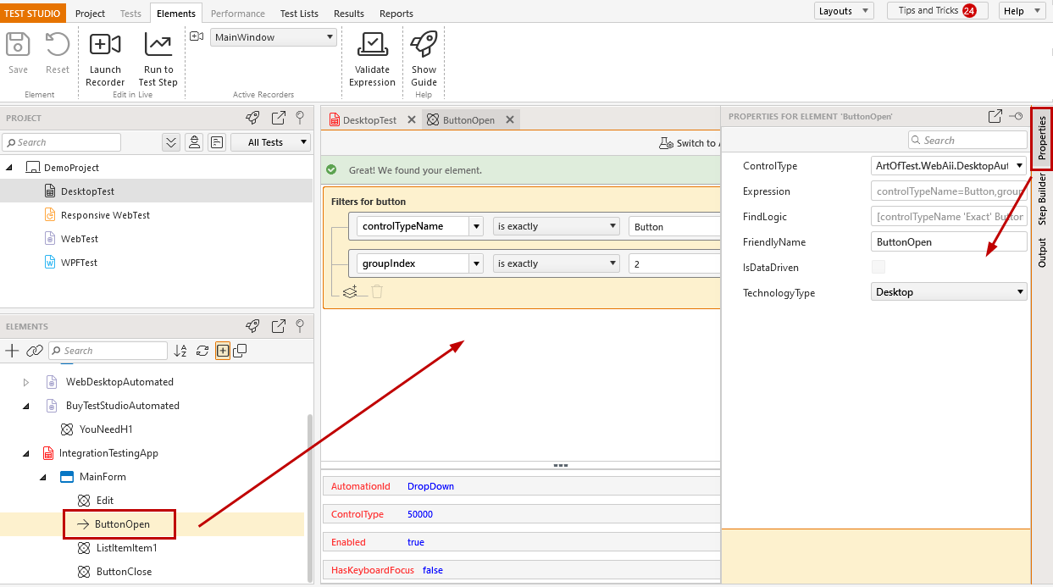Image resolution: width=1053 pixels, height=587 pixels.
Task: Click the auto-hide pin icon in the Properties header
Action: [x=1017, y=116]
